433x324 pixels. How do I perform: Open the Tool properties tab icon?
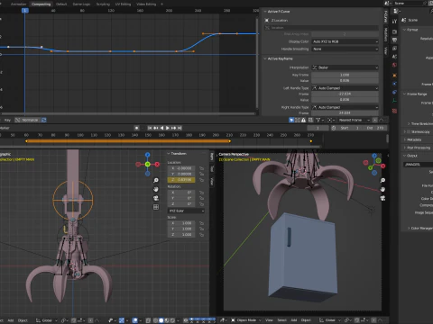(x=394, y=21)
